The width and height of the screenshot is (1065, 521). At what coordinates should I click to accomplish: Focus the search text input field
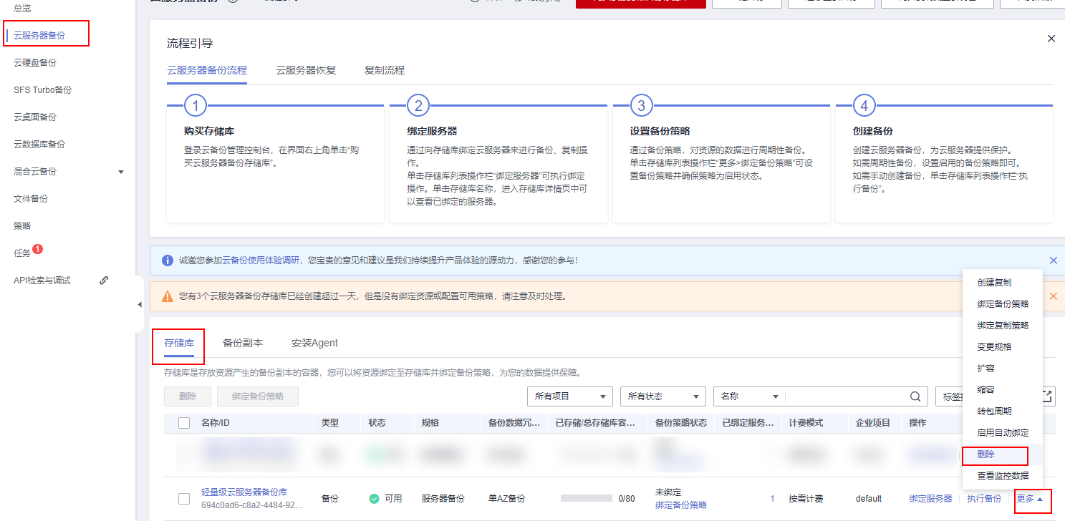pyautogui.click(x=847, y=396)
